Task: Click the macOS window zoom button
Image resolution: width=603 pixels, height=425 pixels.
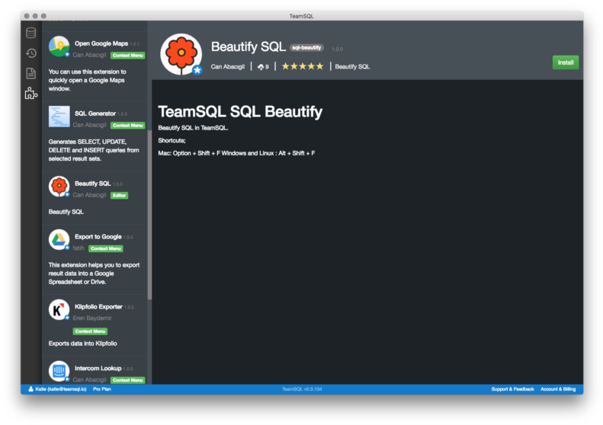Action: coord(44,16)
